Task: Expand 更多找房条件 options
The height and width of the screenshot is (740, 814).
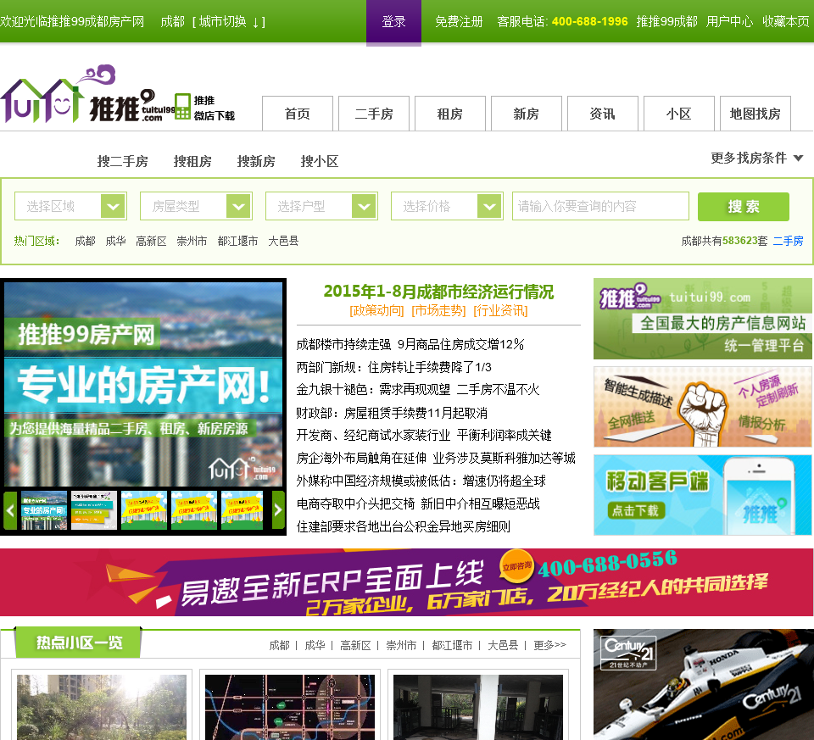Action: (757, 158)
